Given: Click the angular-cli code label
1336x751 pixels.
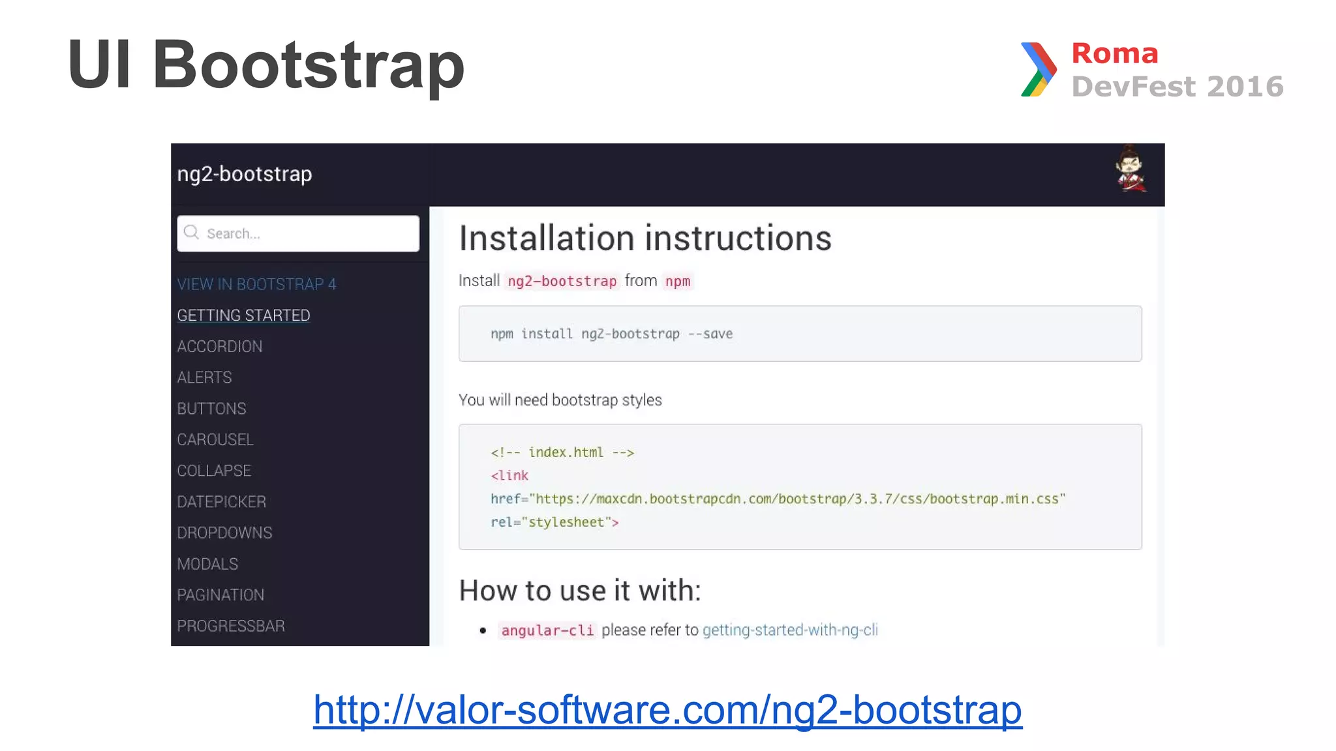Looking at the screenshot, I should [x=547, y=630].
